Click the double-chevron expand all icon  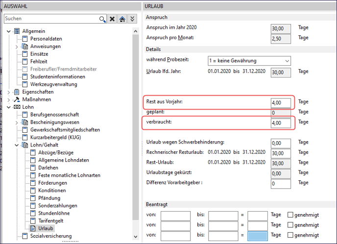(x=132, y=19)
